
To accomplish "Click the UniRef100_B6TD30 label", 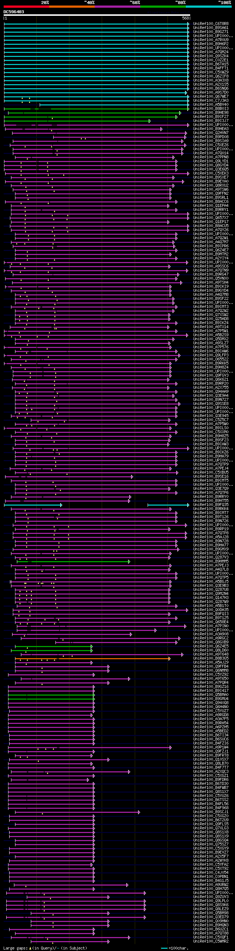I will 211,784.
